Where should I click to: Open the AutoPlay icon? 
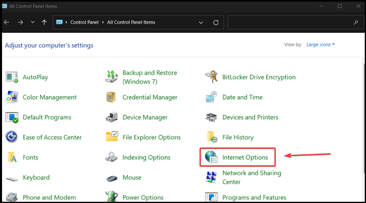click(x=12, y=77)
